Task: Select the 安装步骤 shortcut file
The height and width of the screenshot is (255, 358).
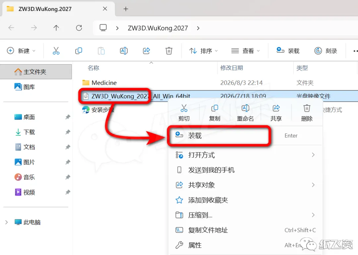Action: (98, 110)
